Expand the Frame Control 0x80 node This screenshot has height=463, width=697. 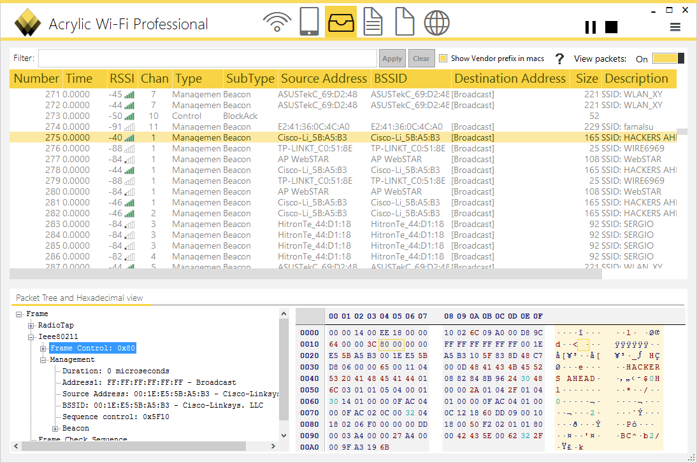click(x=43, y=349)
